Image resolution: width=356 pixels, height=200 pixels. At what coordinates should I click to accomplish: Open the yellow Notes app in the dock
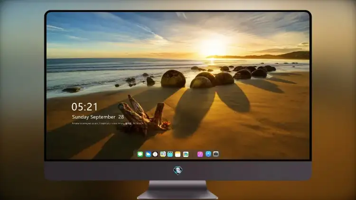tap(178, 154)
